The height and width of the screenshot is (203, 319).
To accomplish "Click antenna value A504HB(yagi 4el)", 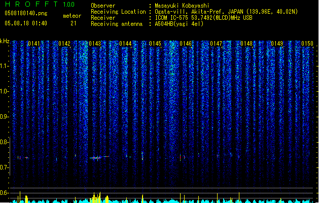I will tap(179, 24).
